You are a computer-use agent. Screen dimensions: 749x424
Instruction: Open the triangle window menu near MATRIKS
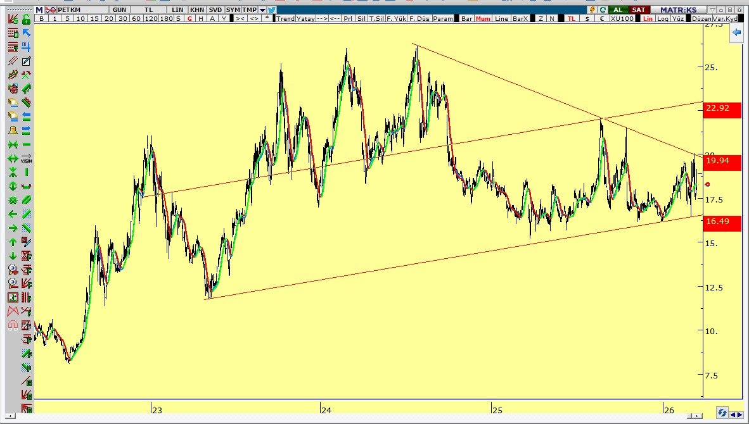coord(712,9)
